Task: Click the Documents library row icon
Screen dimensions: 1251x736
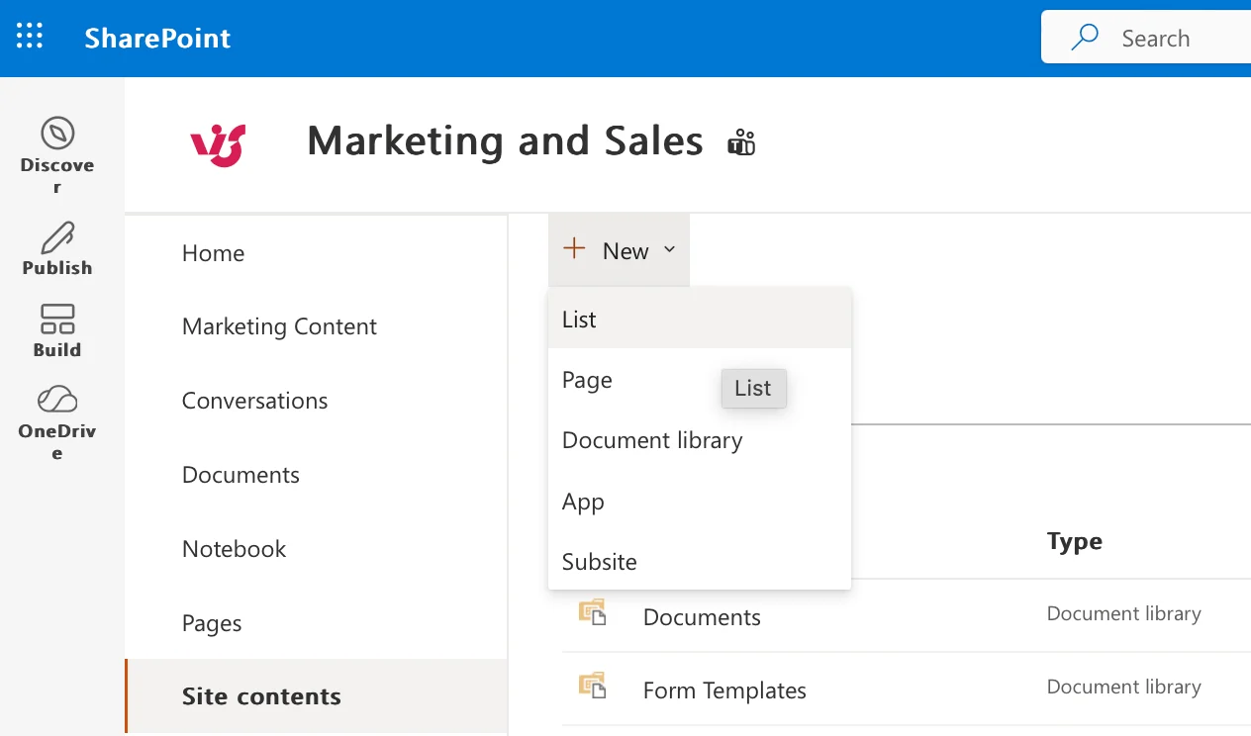Action: pyautogui.click(x=592, y=612)
